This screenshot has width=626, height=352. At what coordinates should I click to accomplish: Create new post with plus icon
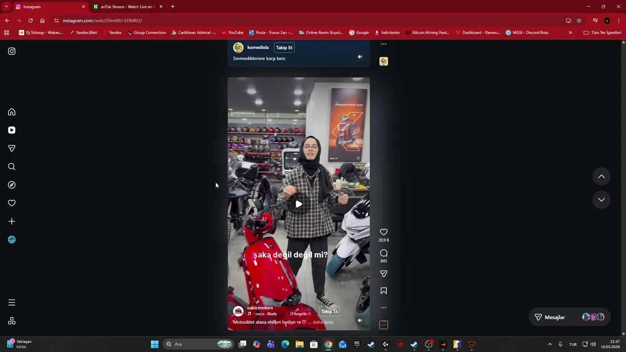12,221
